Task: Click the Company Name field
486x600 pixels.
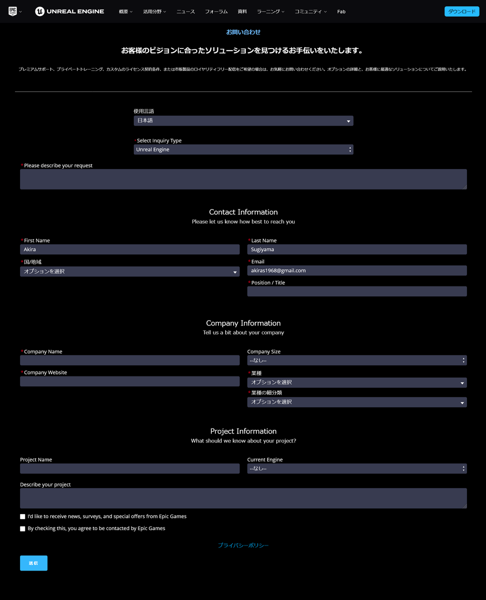Action: click(x=130, y=360)
